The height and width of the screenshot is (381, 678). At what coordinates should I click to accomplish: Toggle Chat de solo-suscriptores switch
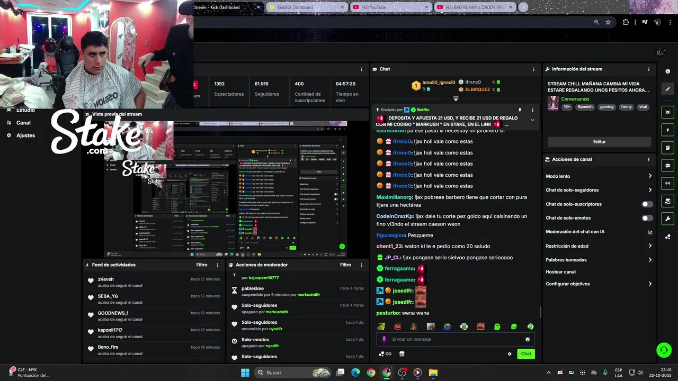pyautogui.click(x=647, y=204)
